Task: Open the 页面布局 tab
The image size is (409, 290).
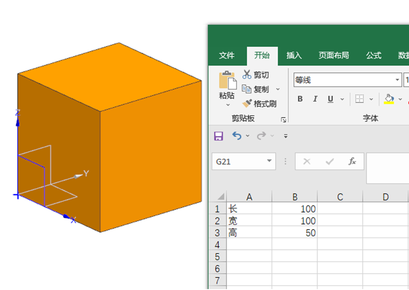Action: point(334,55)
